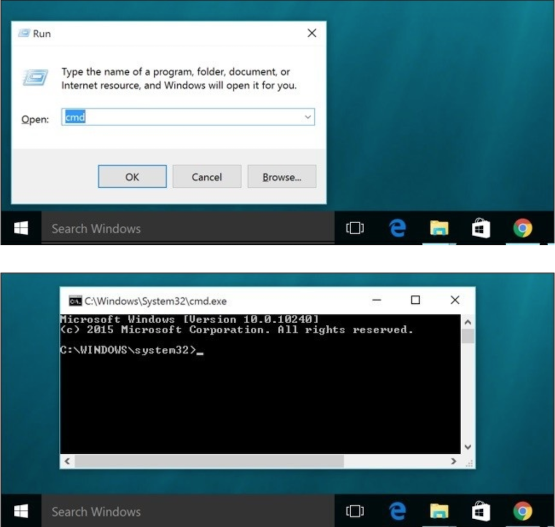Launch Google Chrome from lower taskbar

[x=523, y=511]
